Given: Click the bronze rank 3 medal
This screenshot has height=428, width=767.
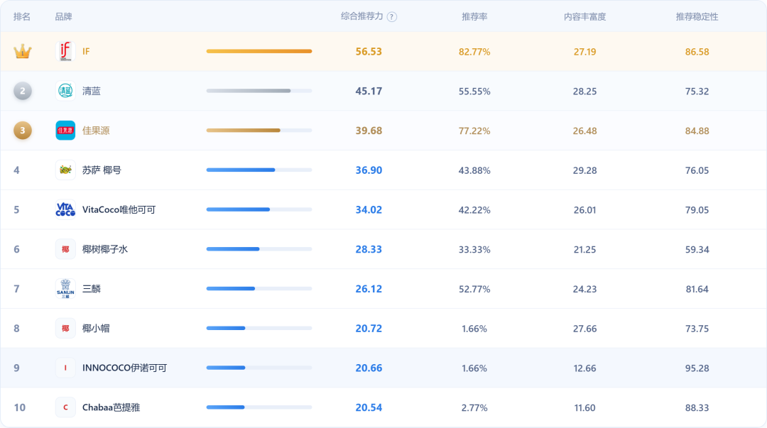Looking at the screenshot, I should [x=23, y=131].
